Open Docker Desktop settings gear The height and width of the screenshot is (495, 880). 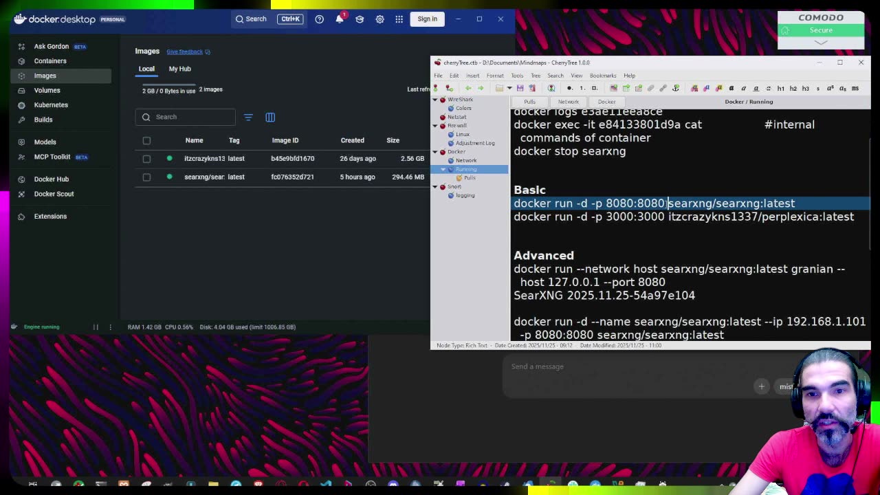[x=379, y=19]
